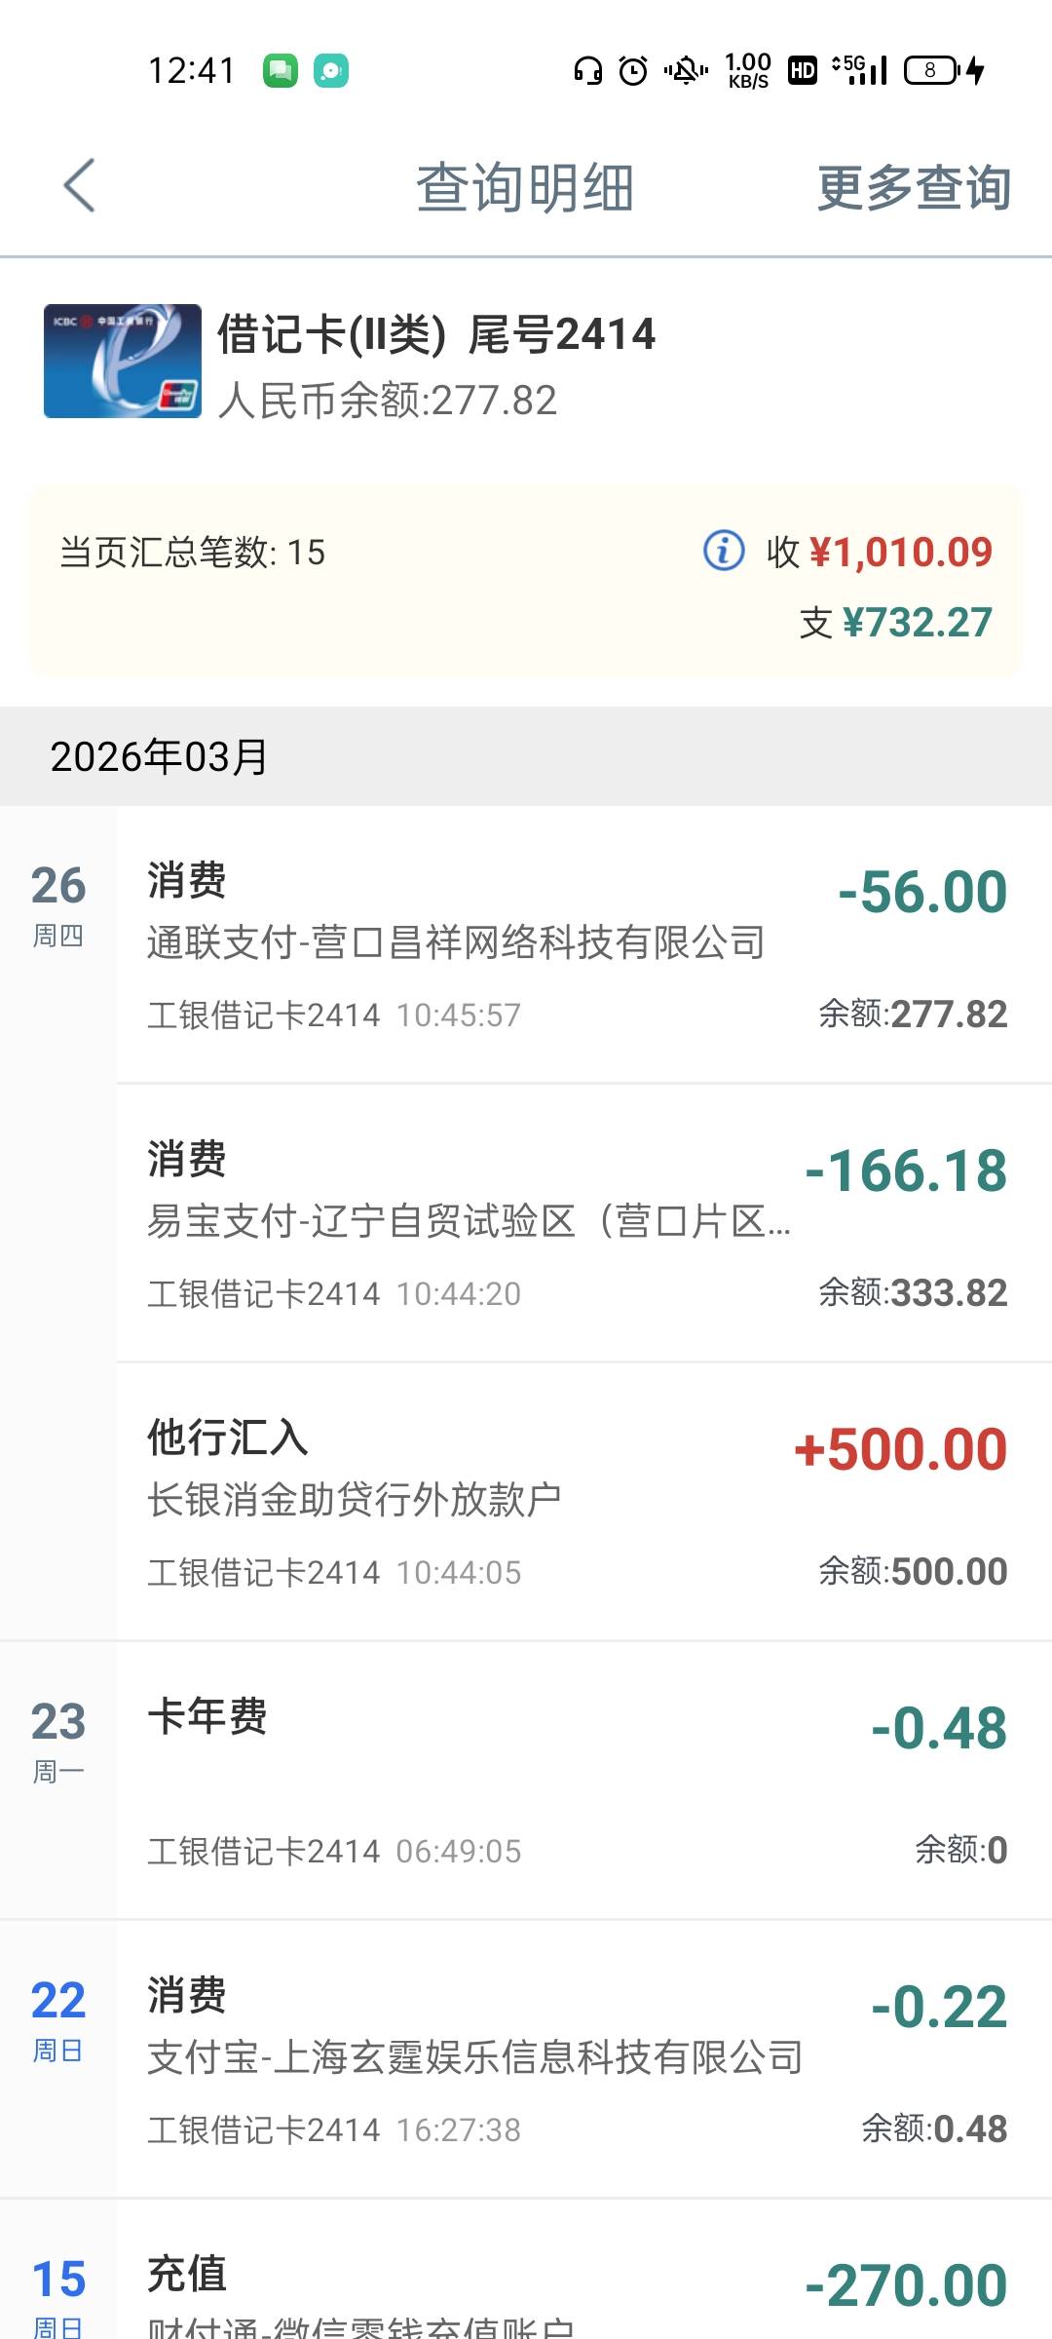Tap the teal chat notification icon
Viewport: 1052px width, 2339px height.
click(x=331, y=70)
